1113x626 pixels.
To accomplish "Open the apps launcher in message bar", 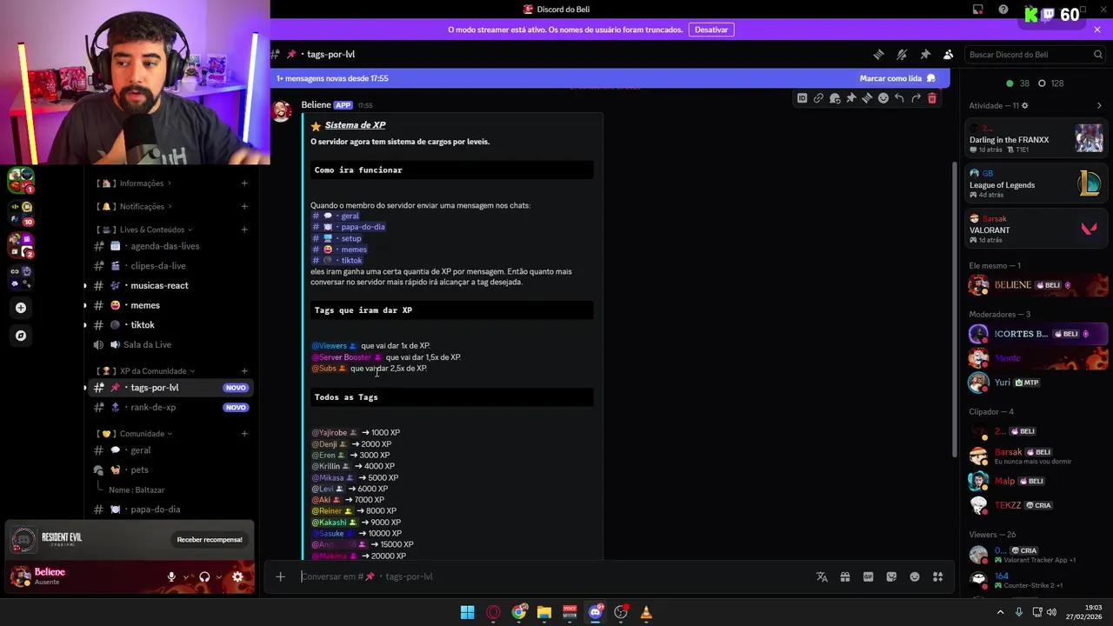I will point(937,576).
